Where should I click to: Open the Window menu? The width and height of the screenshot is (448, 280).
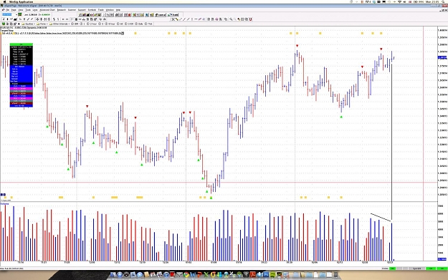(110, 10)
